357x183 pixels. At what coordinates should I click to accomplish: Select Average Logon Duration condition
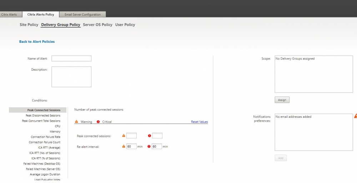click(45, 174)
